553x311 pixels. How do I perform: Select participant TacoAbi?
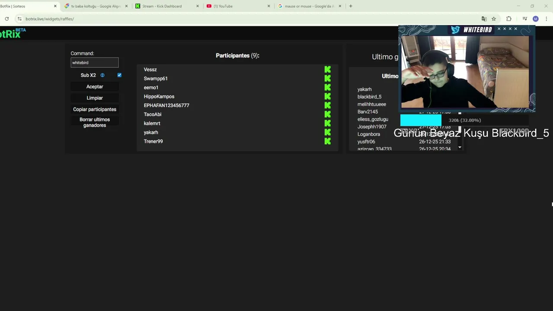[x=153, y=114]
